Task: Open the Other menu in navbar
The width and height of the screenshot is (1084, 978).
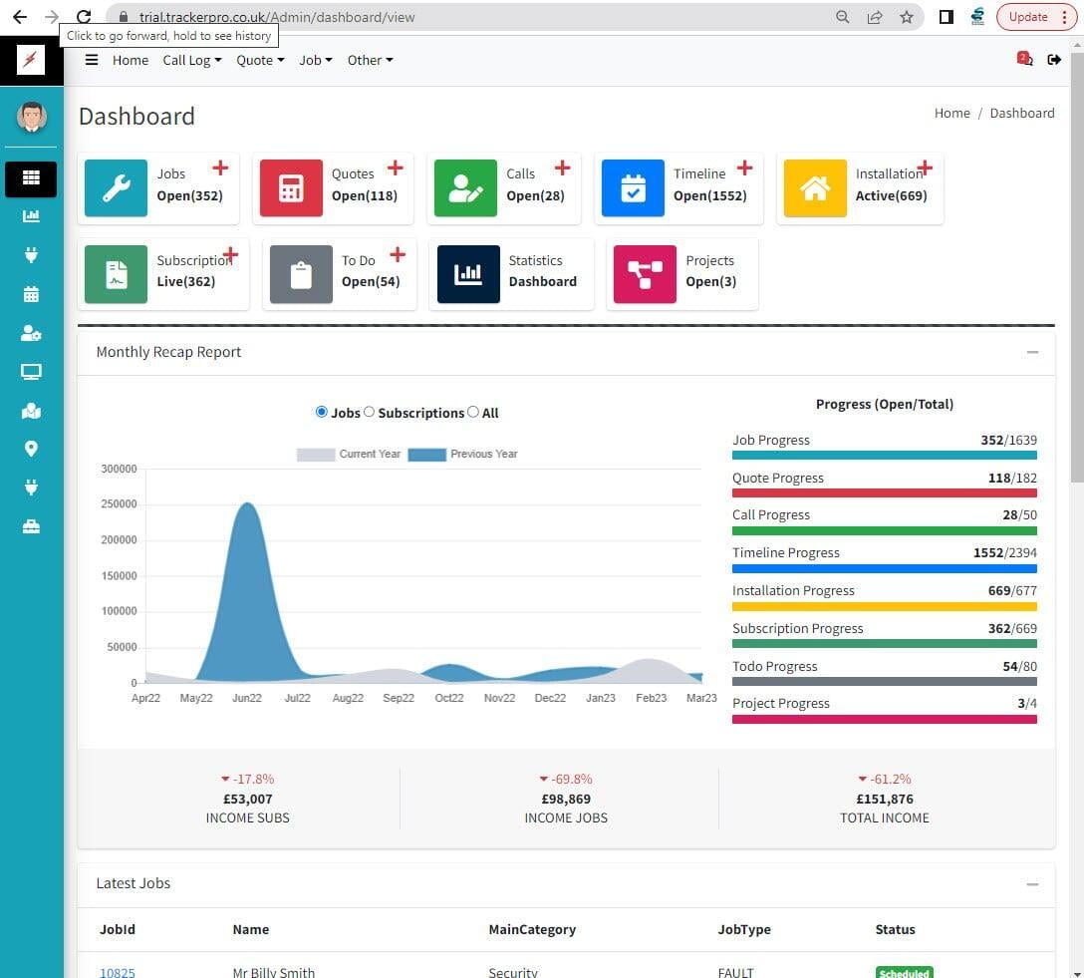Action: pyautogui.click(x=370, y=60)
